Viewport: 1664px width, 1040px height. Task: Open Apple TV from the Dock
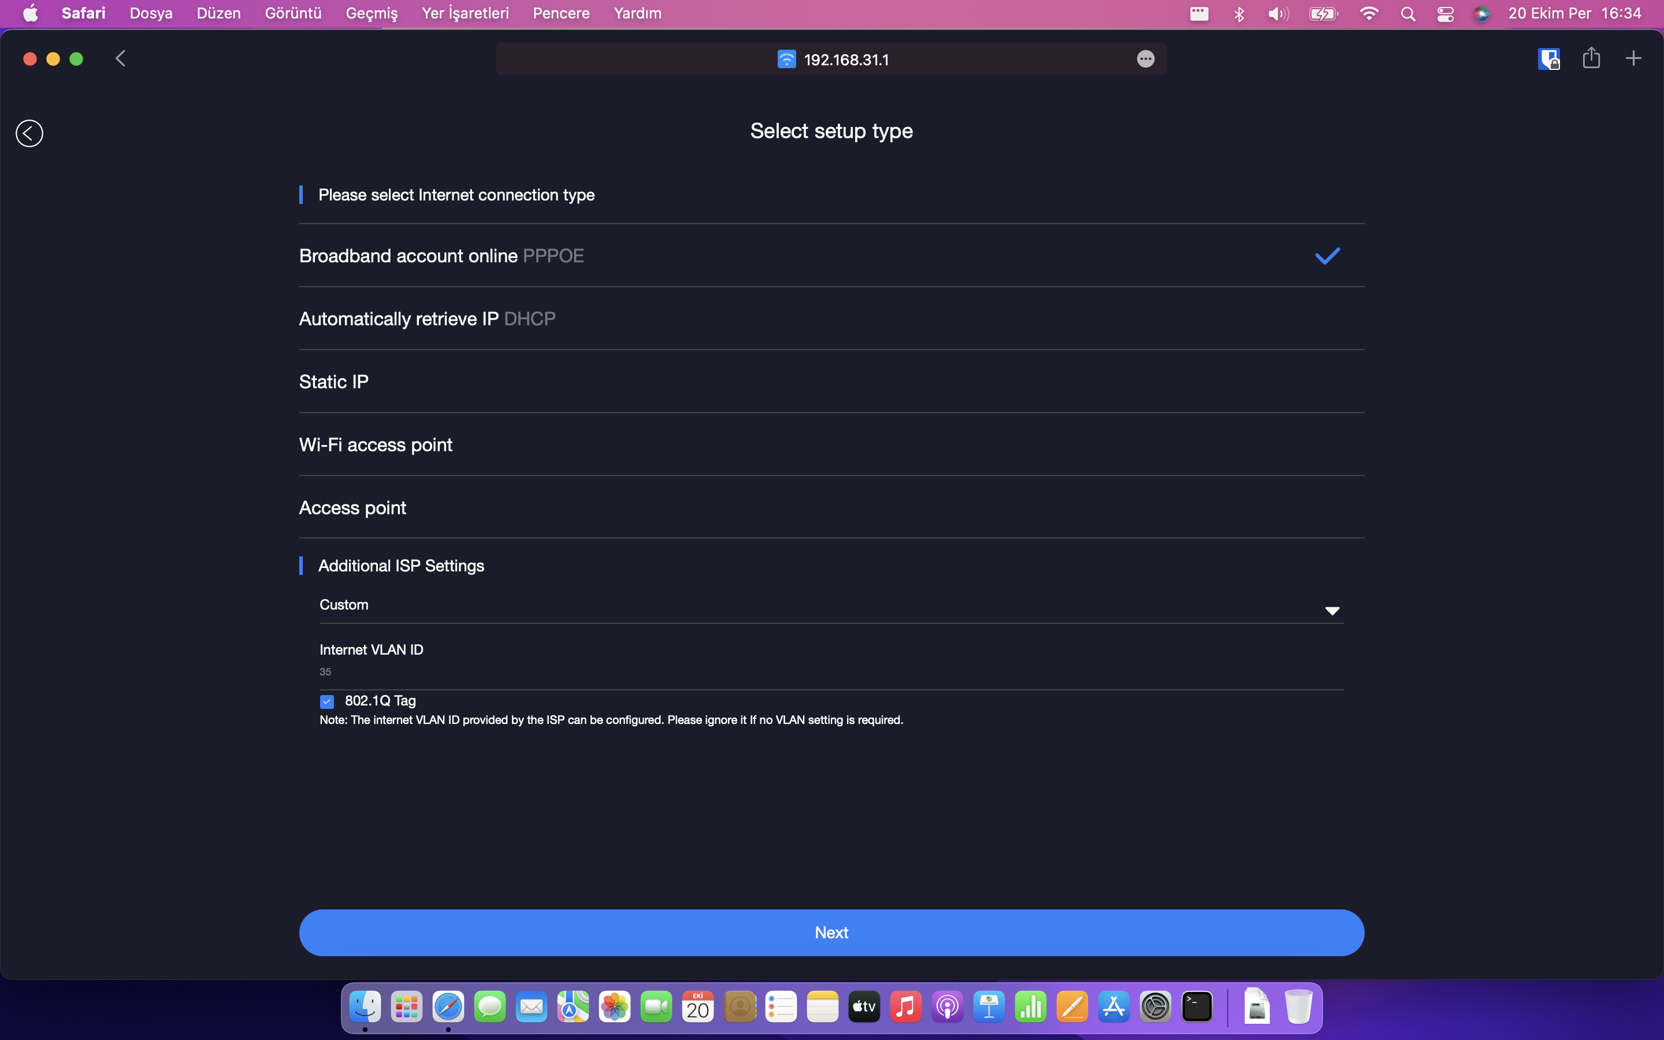pyautogui.click(x=864, y=1008)
